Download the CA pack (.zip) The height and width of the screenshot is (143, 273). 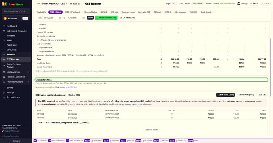point(127,18)
